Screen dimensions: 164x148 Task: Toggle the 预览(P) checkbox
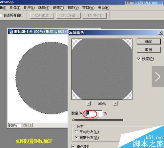pyautogui.click(x=138, y=59)
